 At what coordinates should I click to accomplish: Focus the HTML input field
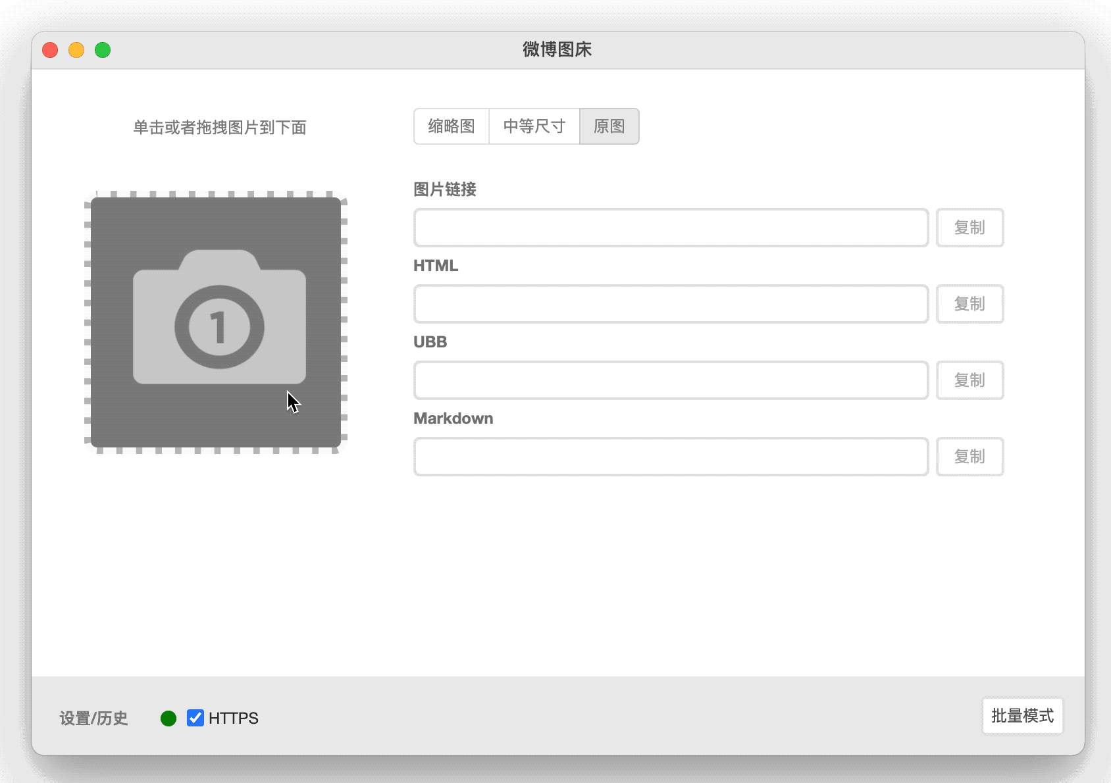671,304
